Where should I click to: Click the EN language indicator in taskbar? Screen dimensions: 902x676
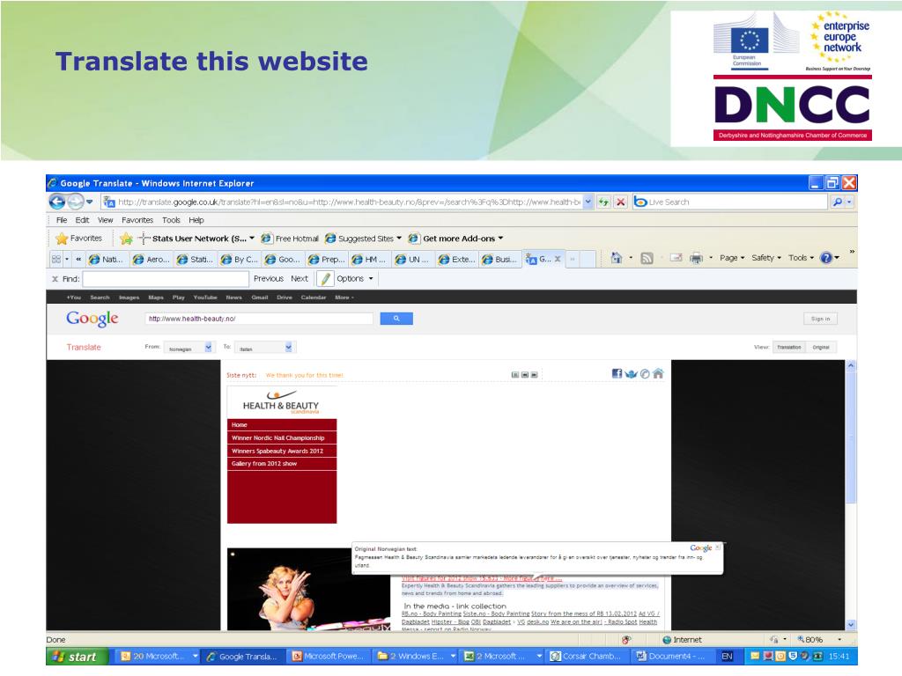coord(727,657)
